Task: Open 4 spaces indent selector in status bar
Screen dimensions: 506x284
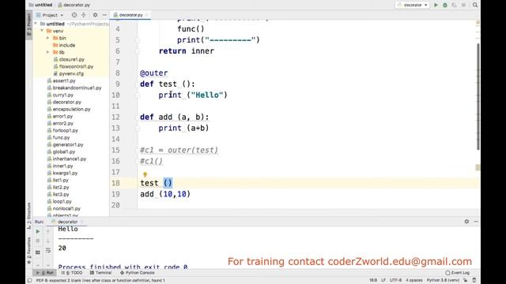Action: point(414,281)
